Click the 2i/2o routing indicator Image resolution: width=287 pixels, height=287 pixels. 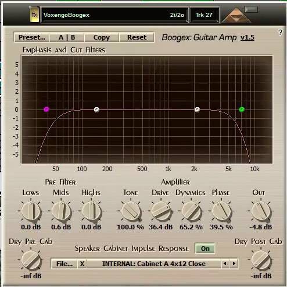[177, 15]
